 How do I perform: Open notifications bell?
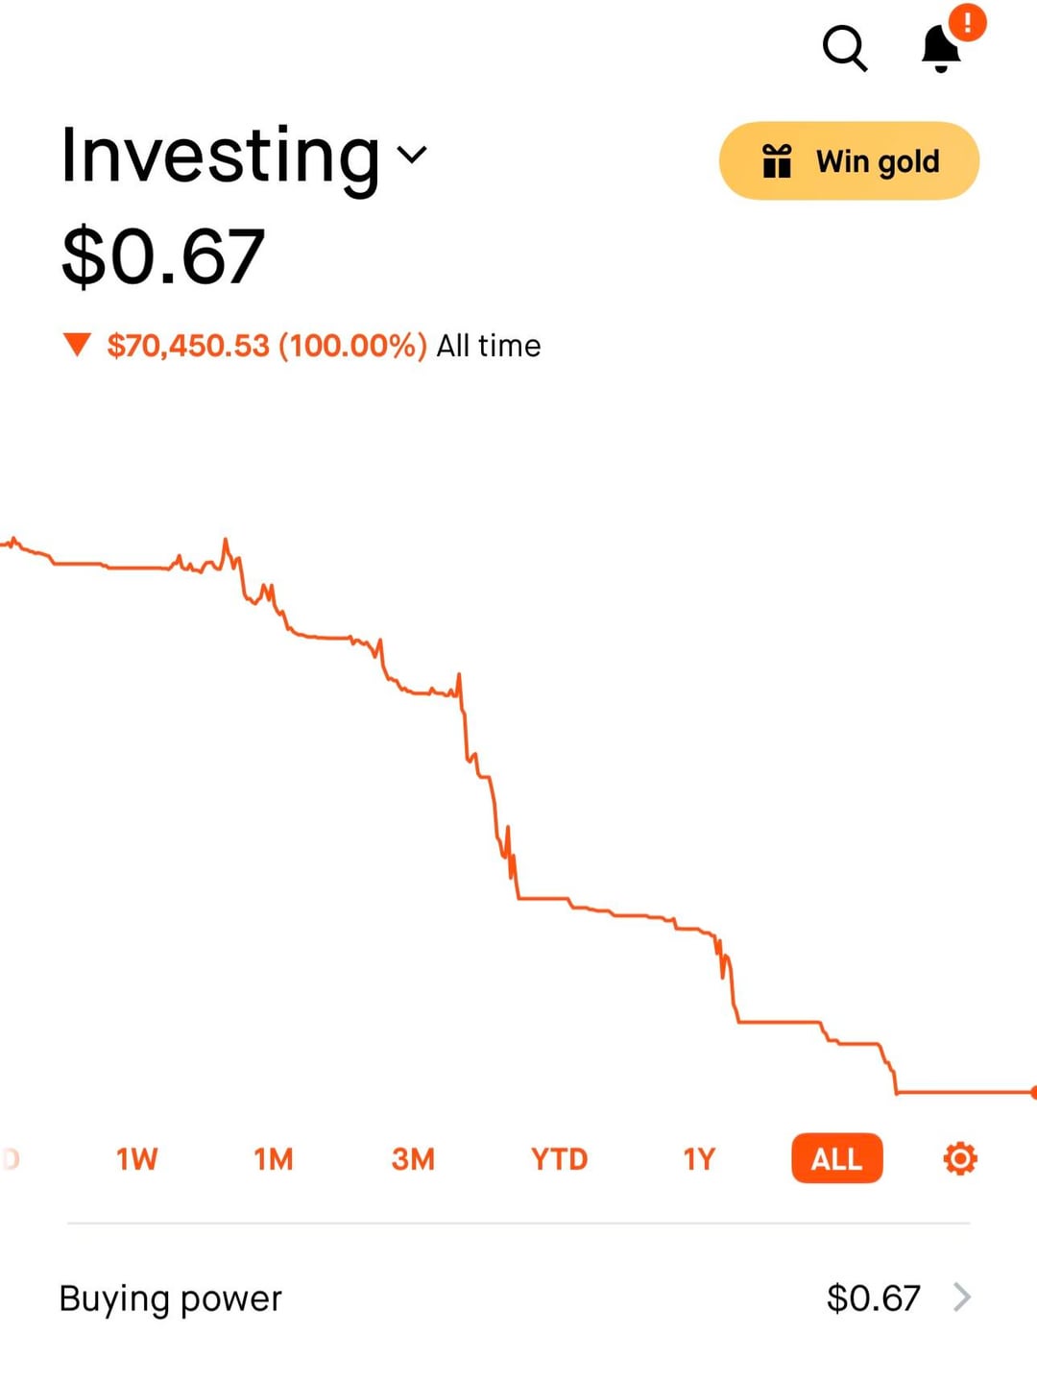tap(941, 48)
